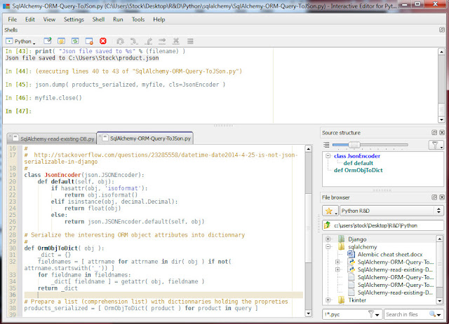This screenshot has height=324, width=449.
Task: Click the Django folder icon
Action: tap(341, 239)
